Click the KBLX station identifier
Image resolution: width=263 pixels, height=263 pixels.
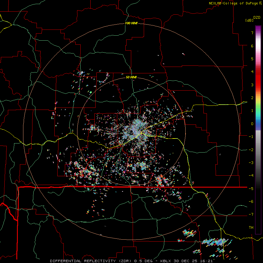pos(166,261)
